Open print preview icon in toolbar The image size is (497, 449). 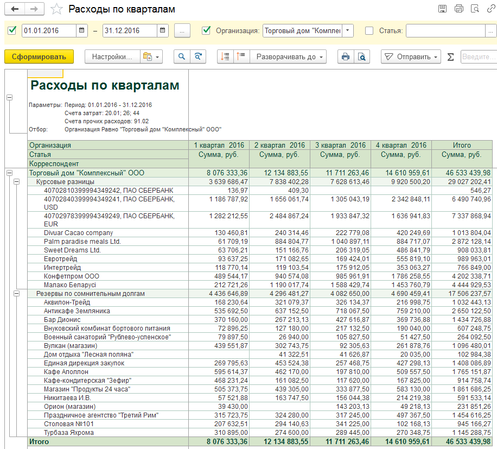click(x=361, y=56)
